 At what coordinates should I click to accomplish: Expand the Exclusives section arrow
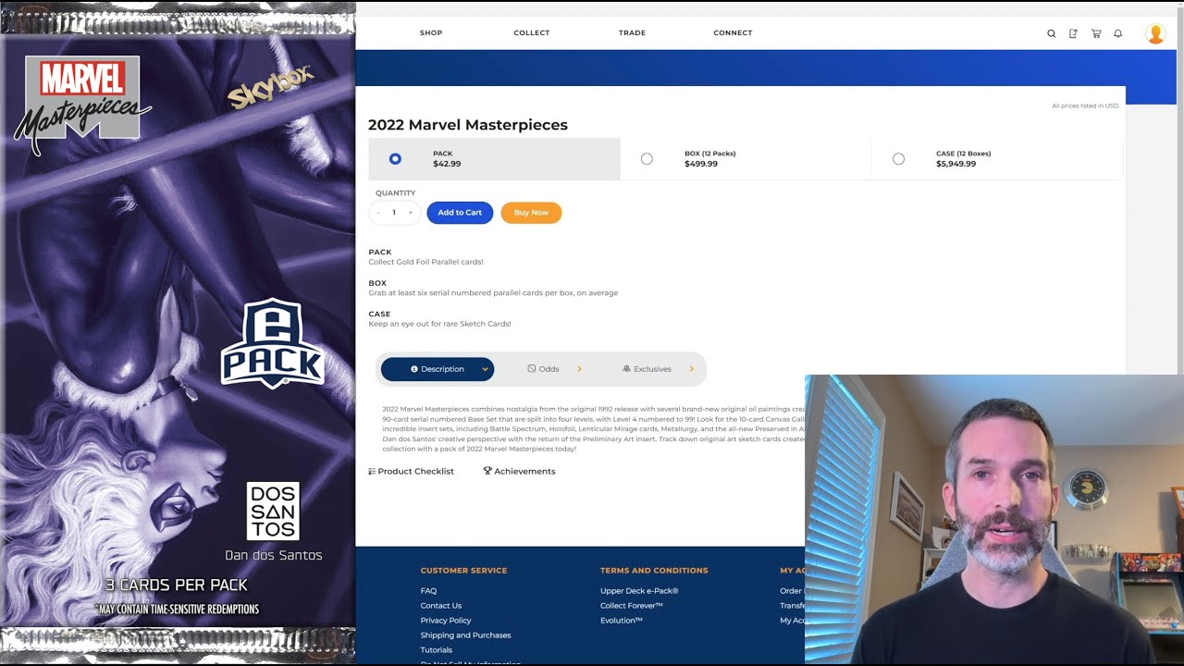tap(691, 369)
